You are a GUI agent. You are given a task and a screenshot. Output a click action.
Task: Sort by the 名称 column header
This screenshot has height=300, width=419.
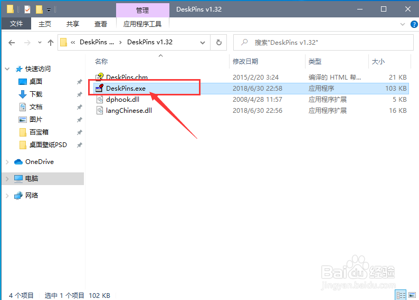[x=101, y=61]
